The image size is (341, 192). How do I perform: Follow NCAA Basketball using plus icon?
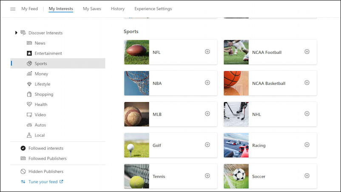pyautogui.click(x=307, y=83)
